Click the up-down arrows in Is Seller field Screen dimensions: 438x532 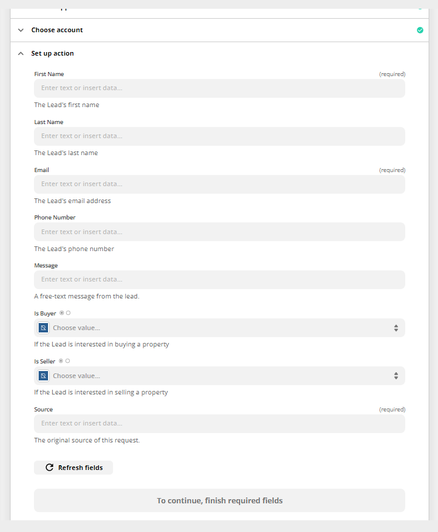pos(396,376)
